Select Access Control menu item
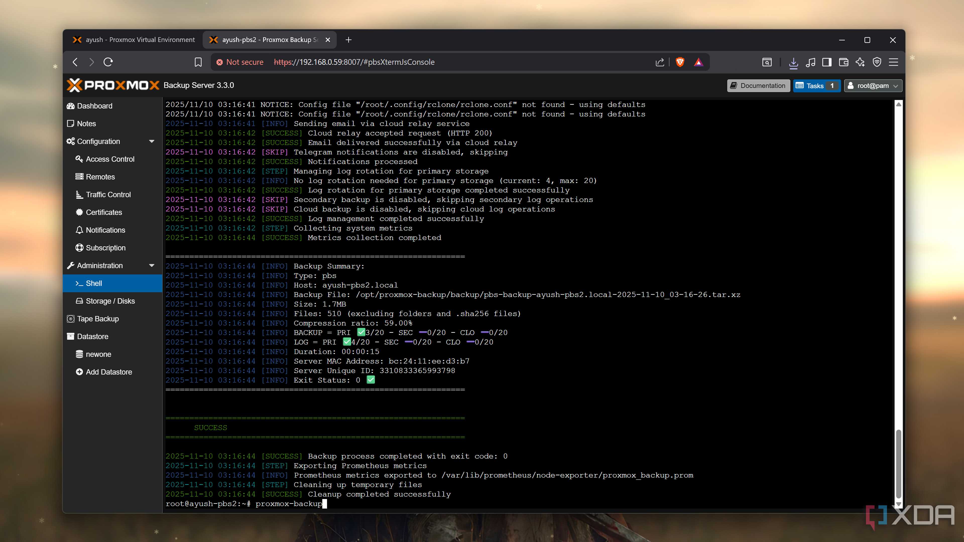 (112, 159)
